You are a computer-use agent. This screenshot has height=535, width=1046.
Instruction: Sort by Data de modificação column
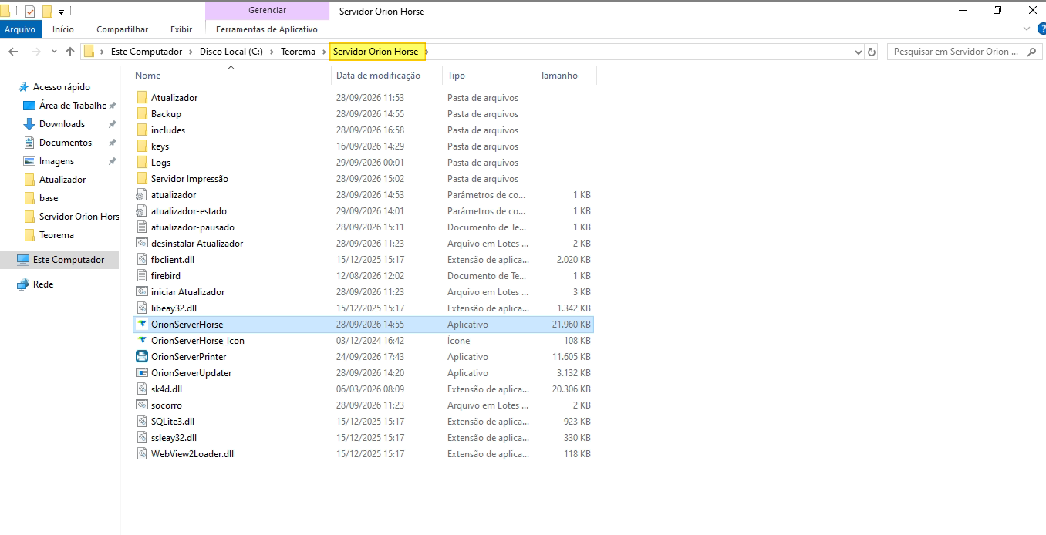pyautogui.click(x=378, y=76)
